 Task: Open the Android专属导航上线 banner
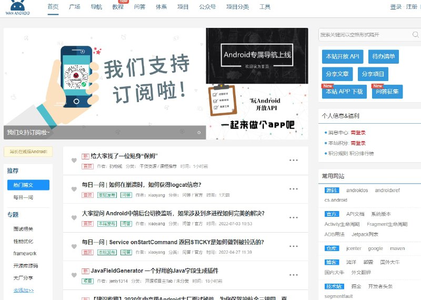pyautogui.click(x=257, y=56)
